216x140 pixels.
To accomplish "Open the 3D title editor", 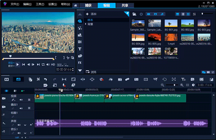I will point(183,79).
